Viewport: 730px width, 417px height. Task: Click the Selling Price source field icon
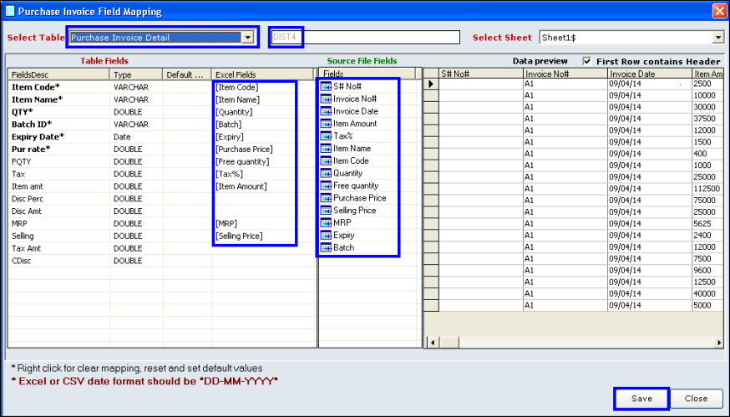pyautogui.click(x=326, y=210)
